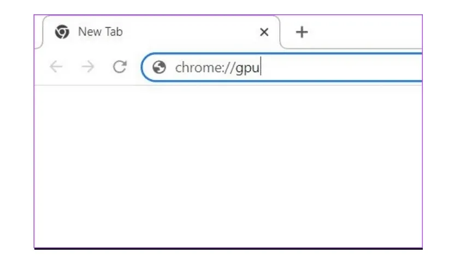Image resolution: width=449 pixels, height=265 pixels.
Task: Close the New Tab tab
Action: [x=264, y=32]
